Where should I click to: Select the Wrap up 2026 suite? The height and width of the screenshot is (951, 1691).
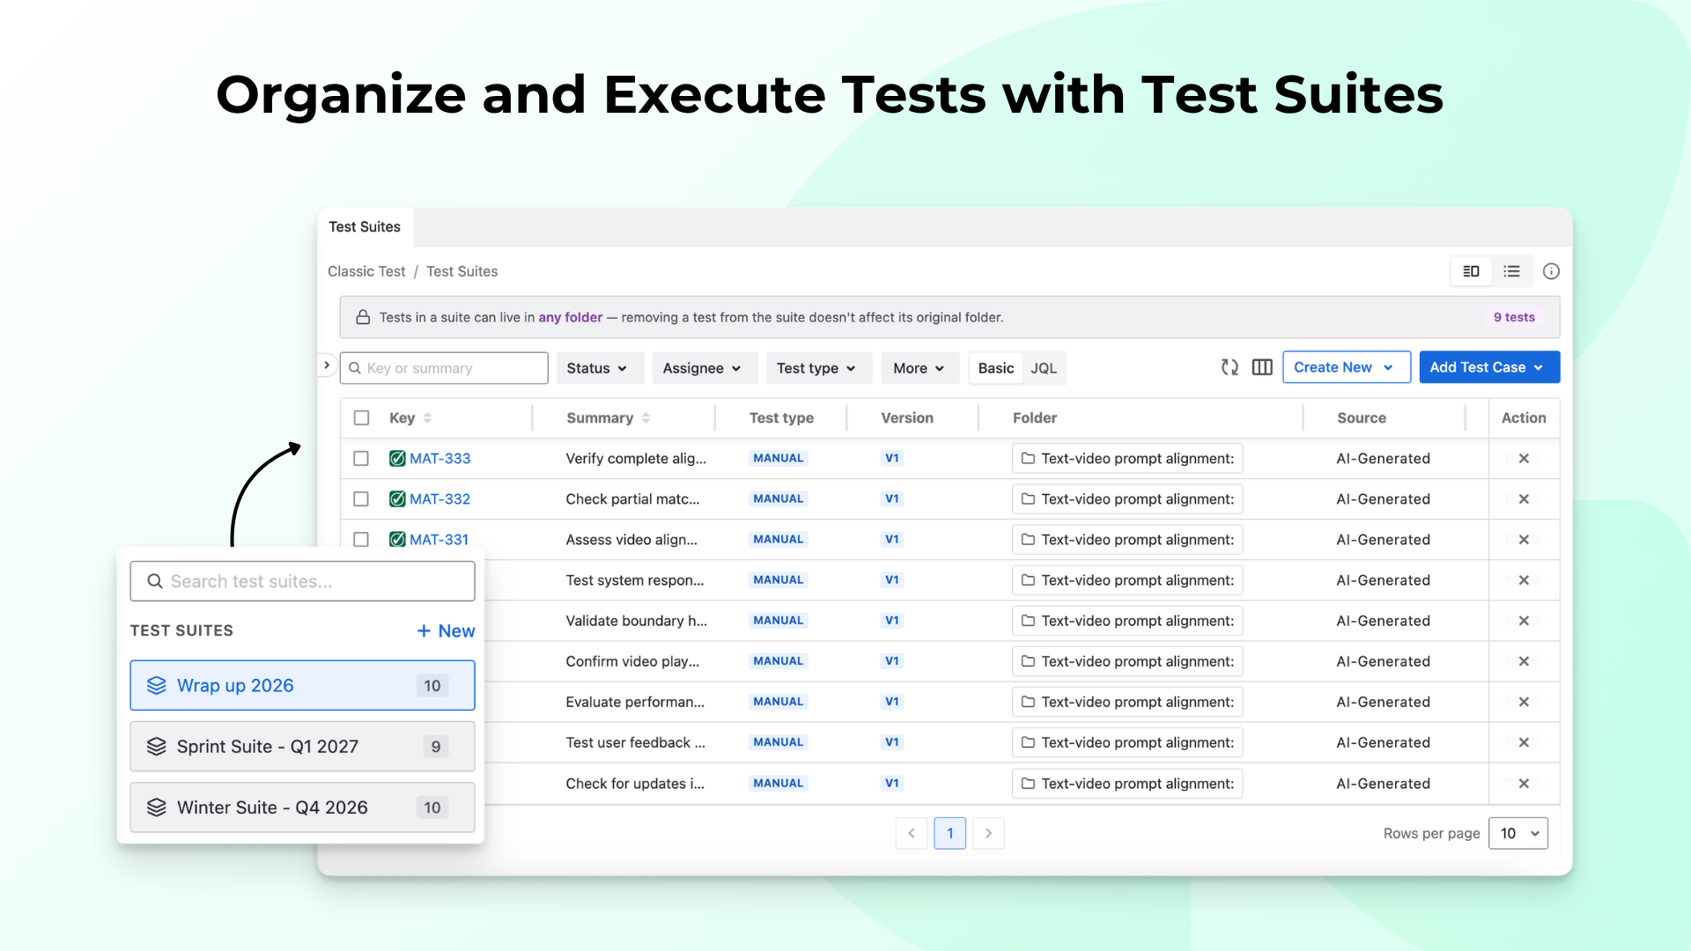302,686
